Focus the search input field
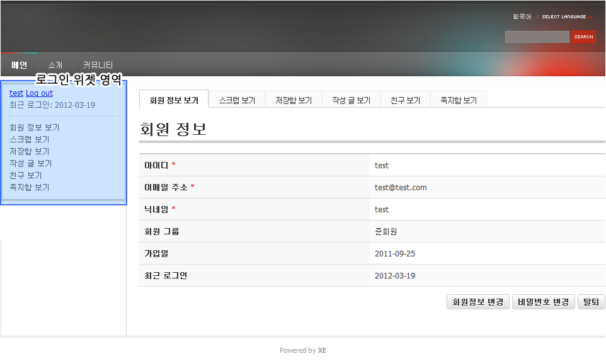The width and height of the screenshot is (606, 361). coord(537,37)
